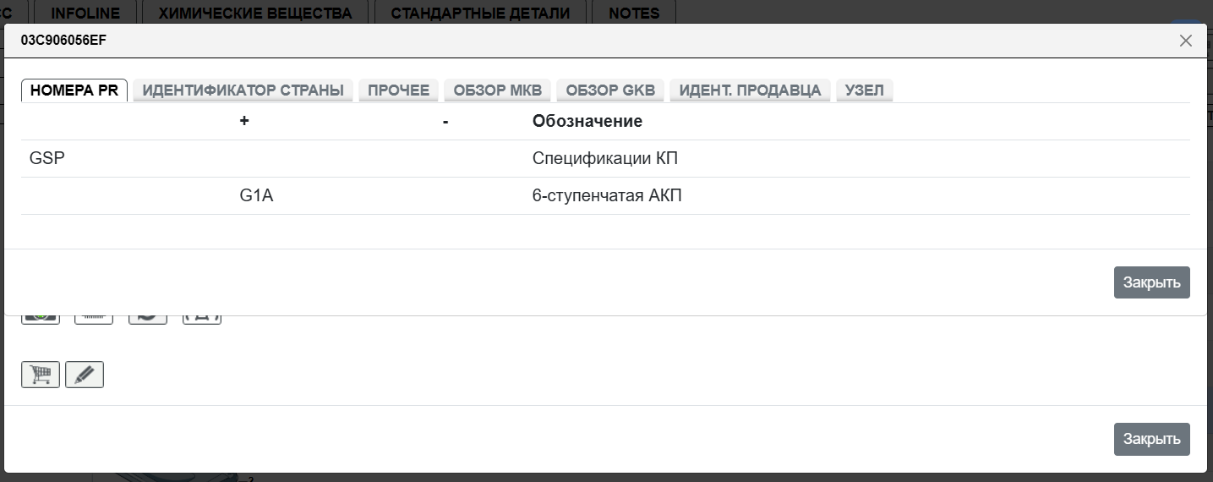Add part to shopping cart icon
Screen dimensions: 1213x482
41,375
